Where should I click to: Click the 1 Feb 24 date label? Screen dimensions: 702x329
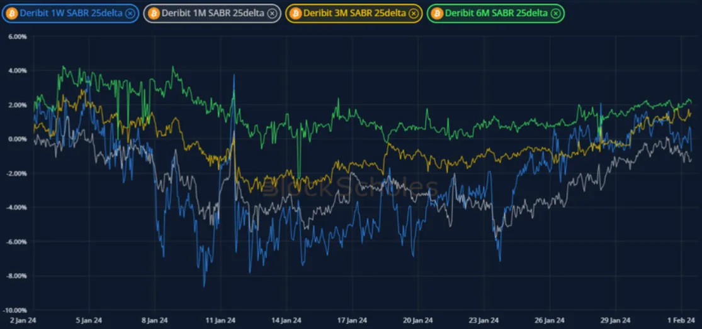tap(681, 320)
